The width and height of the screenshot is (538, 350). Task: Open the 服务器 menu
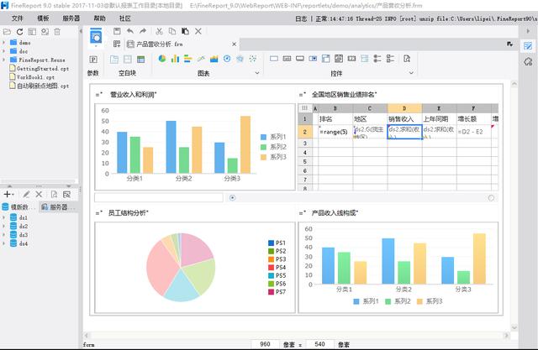click(x=71, y=18)
